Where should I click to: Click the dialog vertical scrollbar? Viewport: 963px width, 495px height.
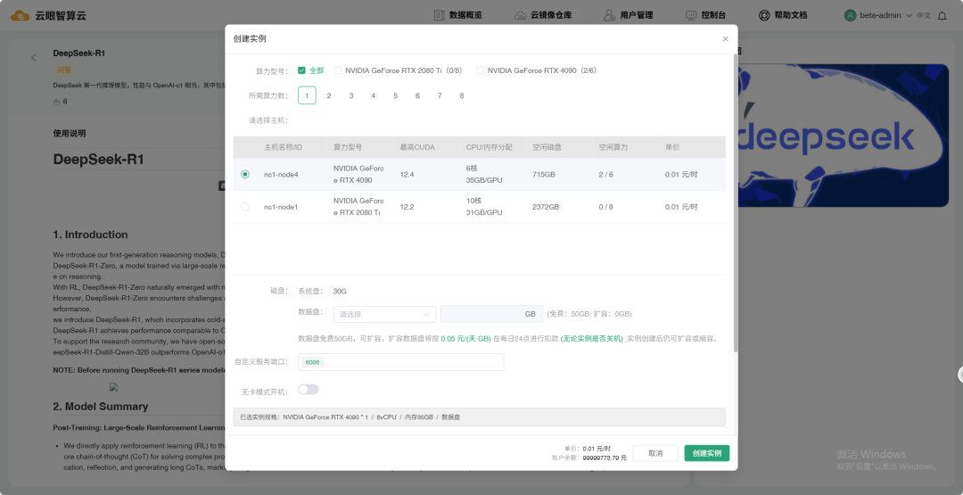point(736,202)
